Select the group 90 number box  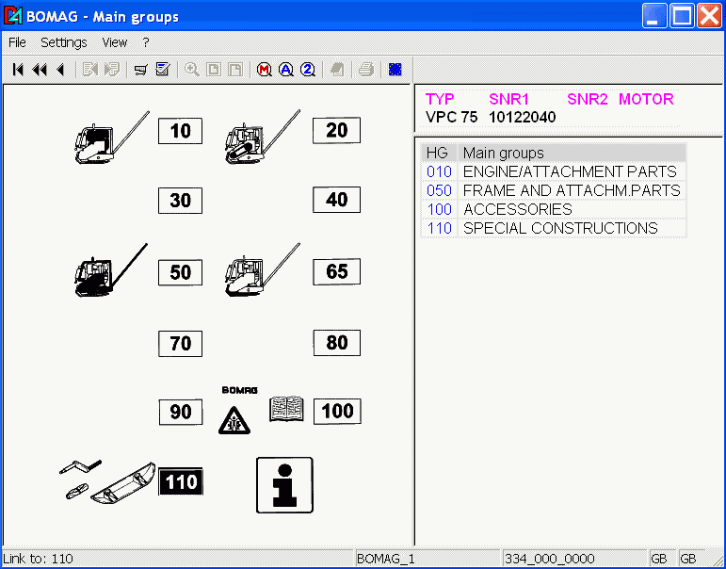click(x=181, y=412)
